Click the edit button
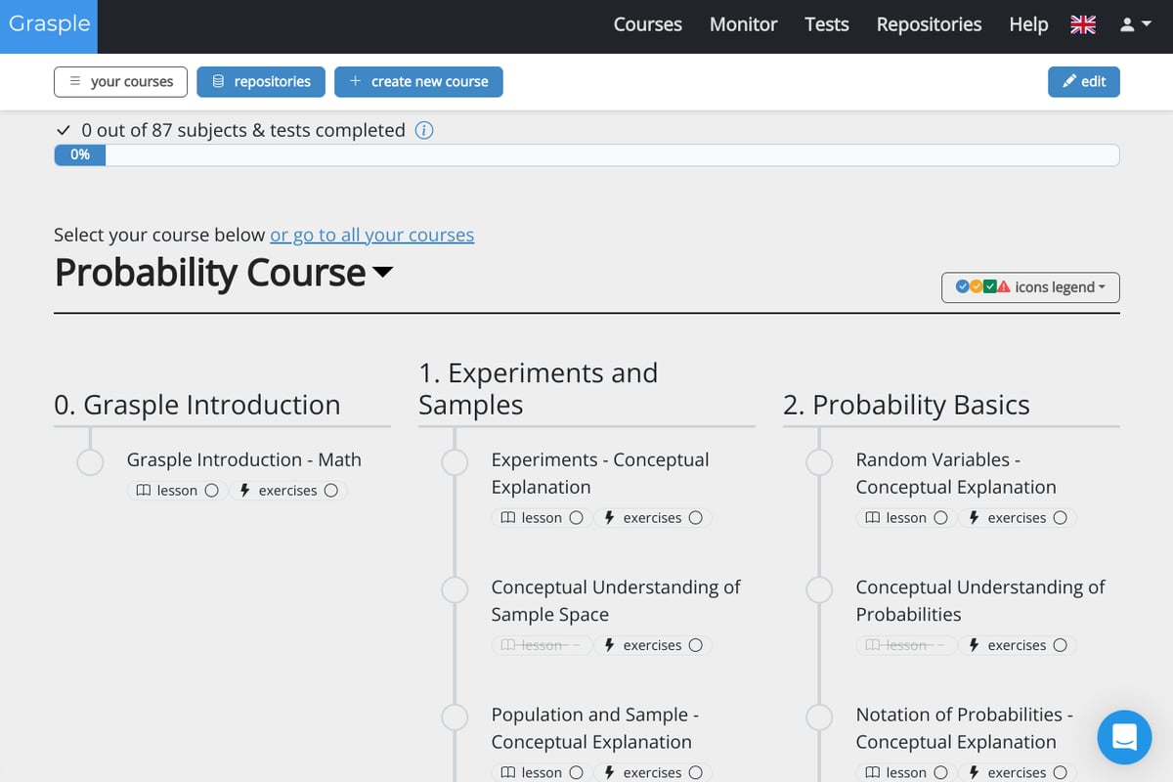Image resolution: width=1173 pixels, height=782 pixels. point(1084,82)
